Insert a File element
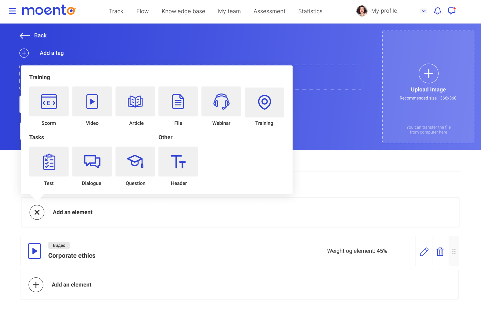This screenshot has height=318, width=481. (x=178, y=102)
